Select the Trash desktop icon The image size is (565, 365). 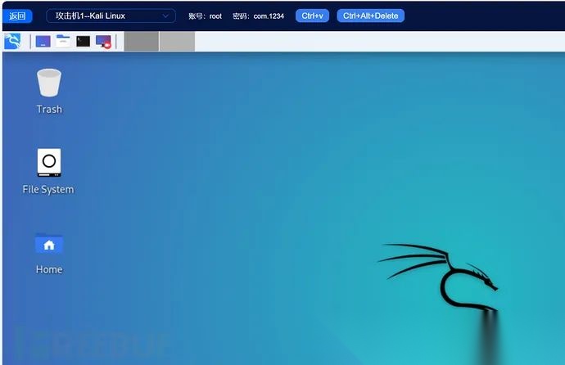coord(49,83)
